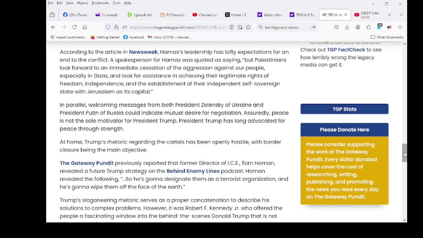This screenshot has width=423, height=238.
Task: Open a new tab with plus button
Action: coord(389,15)
